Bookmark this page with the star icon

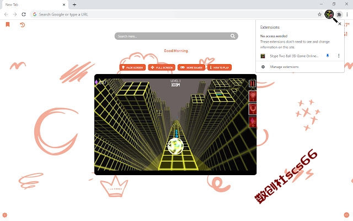(x=319, y=14)
